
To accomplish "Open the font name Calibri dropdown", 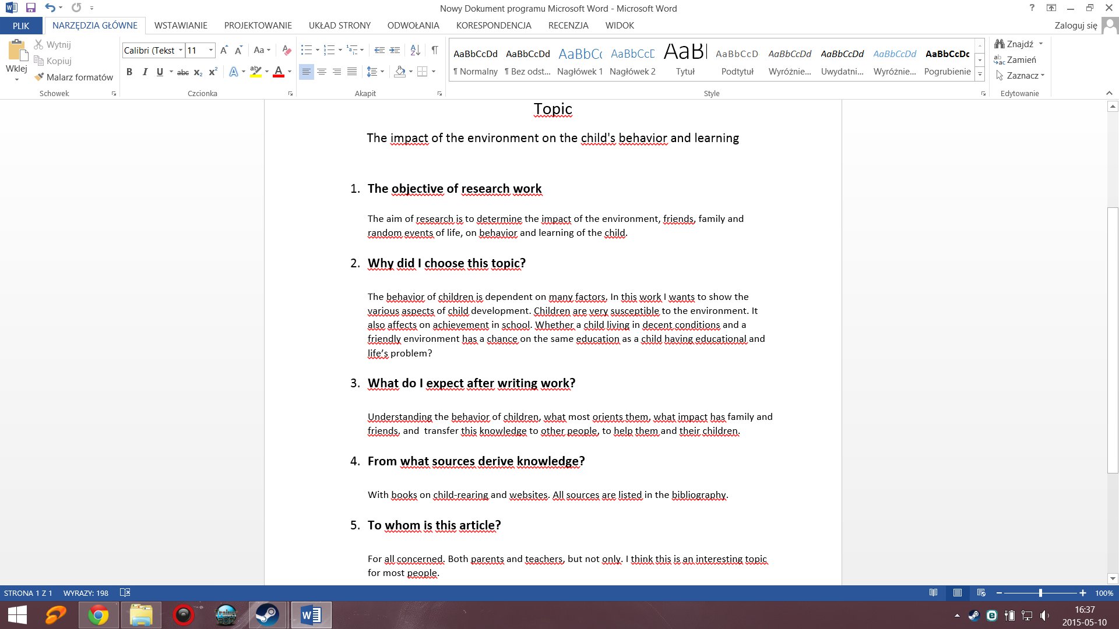I will tap(181, 50).
